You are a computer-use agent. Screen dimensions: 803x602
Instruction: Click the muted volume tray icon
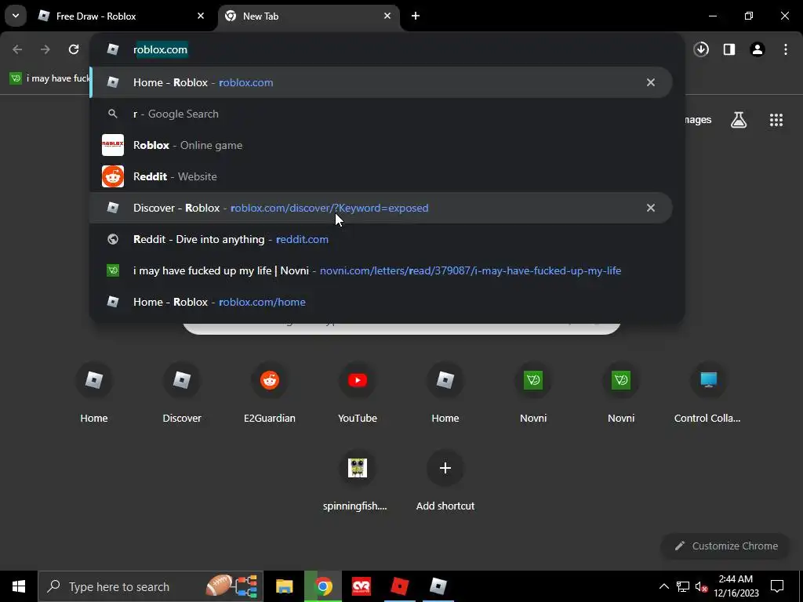point(701,586)
